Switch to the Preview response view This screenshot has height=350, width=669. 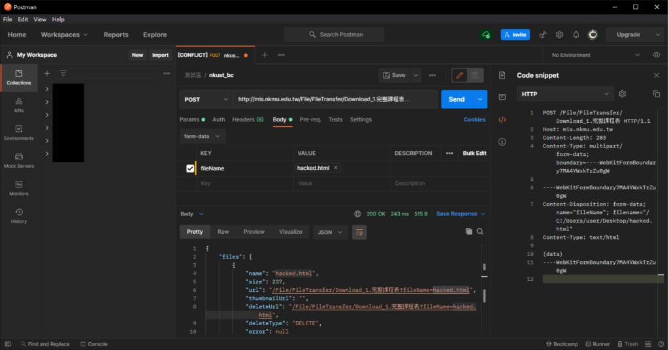pyautogui.click(x=254, y=232)
